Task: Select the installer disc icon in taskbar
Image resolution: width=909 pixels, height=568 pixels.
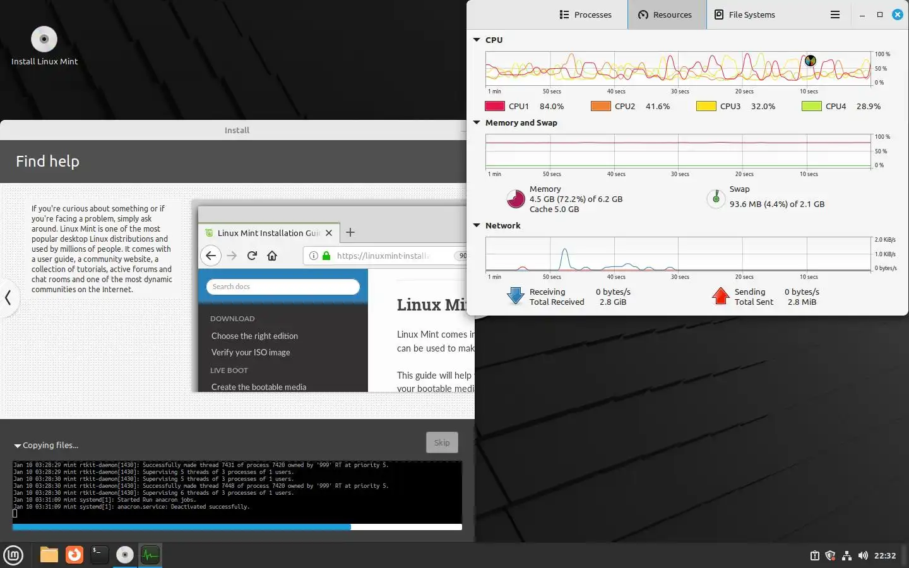Action: pos(125,555)
